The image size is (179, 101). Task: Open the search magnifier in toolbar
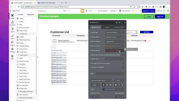click(x=140, y=11)
